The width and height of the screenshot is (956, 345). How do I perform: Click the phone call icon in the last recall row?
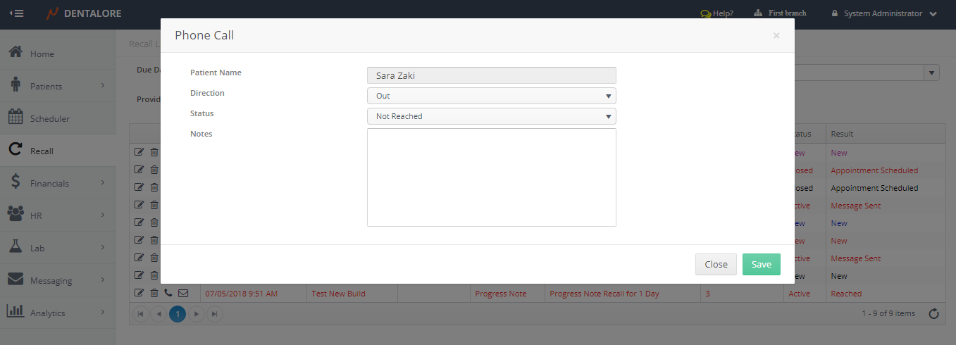coord(168,293)
